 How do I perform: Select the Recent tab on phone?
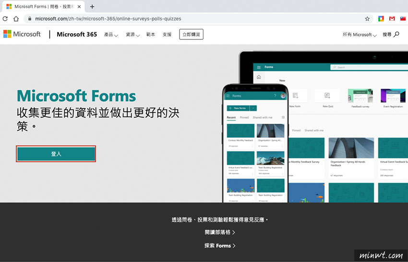point(231,118)
